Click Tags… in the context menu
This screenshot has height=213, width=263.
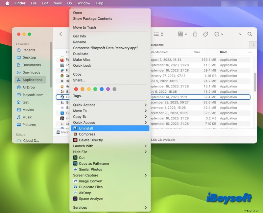coord(110,96)
